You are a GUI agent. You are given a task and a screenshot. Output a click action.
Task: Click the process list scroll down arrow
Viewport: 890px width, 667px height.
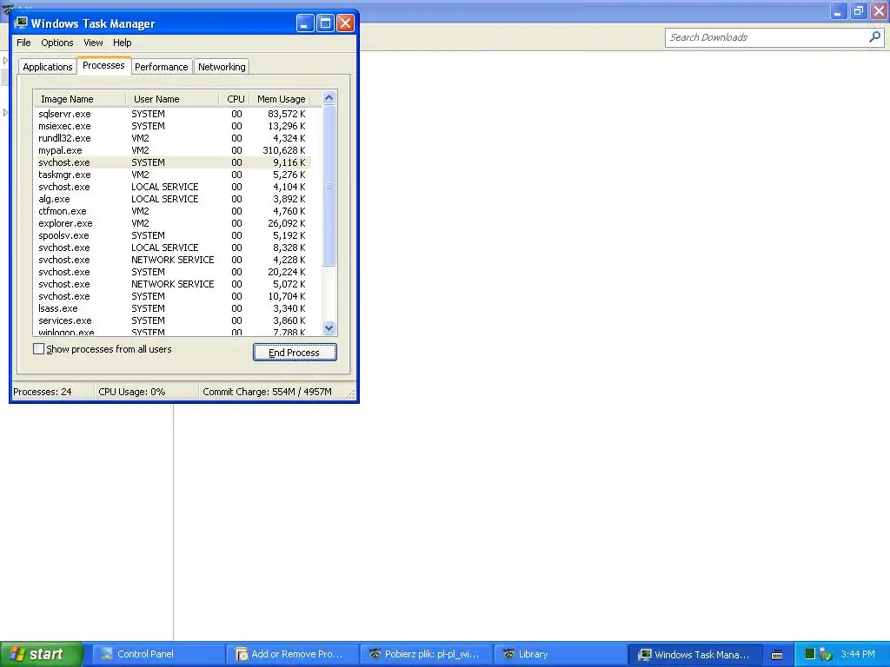[329, 327]
